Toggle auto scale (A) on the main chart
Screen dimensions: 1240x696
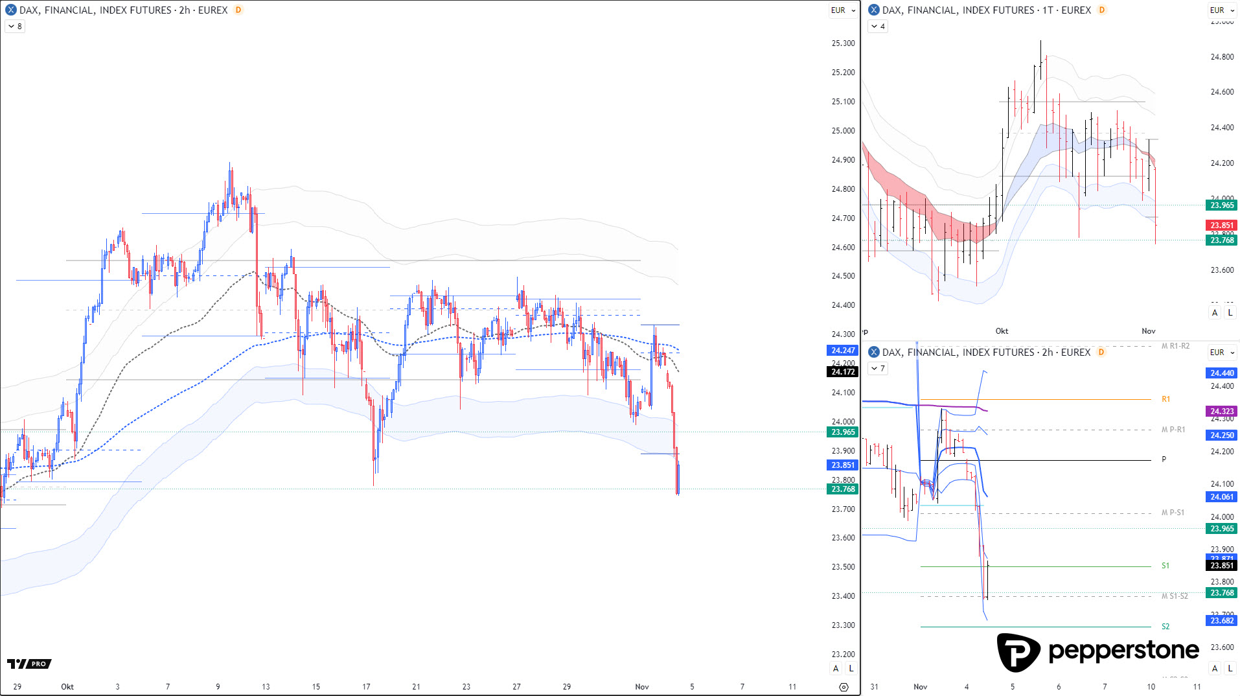click(836, 669)
